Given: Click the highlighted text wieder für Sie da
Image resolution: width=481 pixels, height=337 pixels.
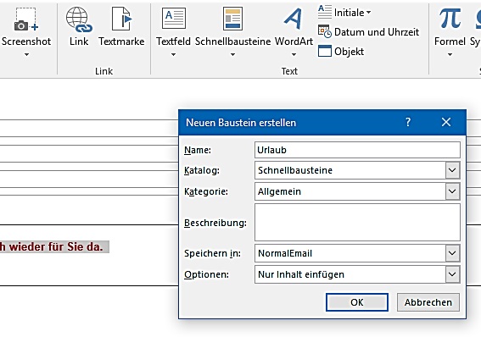Looking at the screenshot, I should [56, 246].
